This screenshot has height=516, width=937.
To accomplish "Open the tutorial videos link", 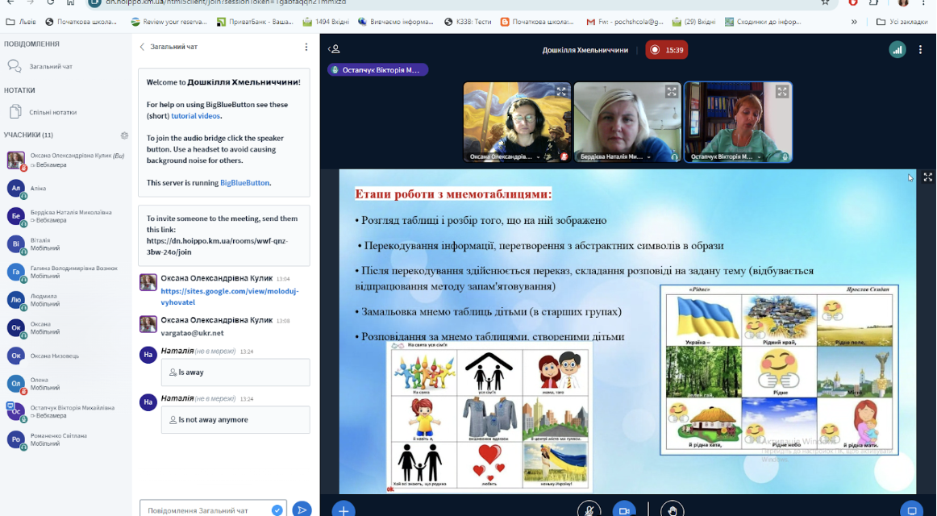I will pyautogui.click(x=195, y=116).
